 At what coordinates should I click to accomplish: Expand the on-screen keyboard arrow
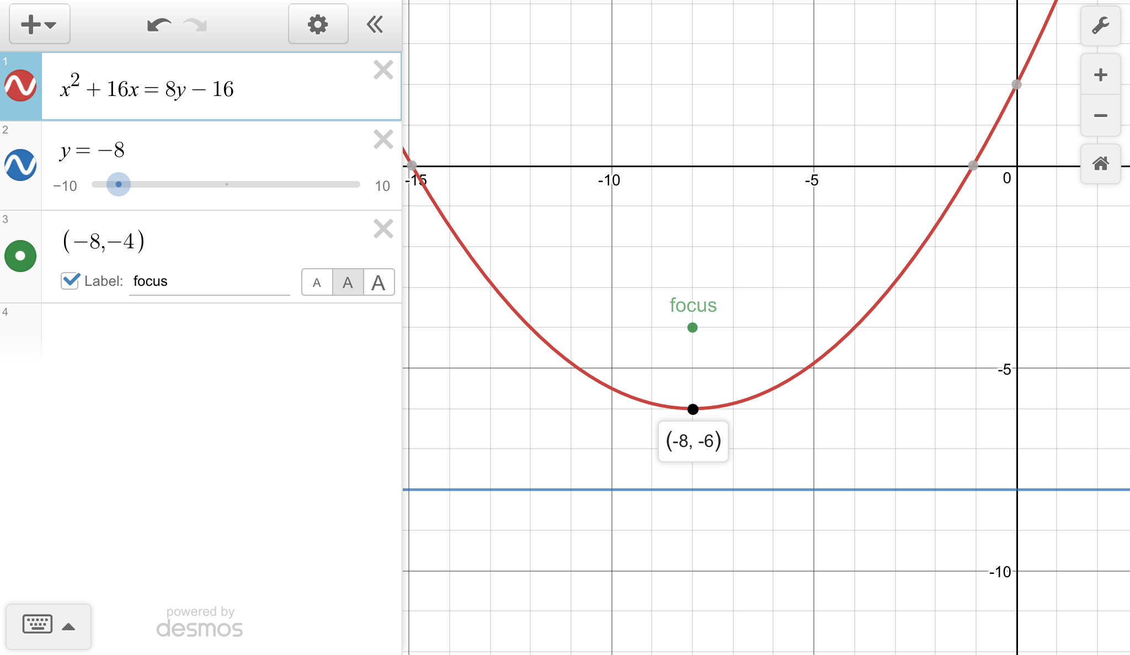pyautogui.click(x=68, y=626)
